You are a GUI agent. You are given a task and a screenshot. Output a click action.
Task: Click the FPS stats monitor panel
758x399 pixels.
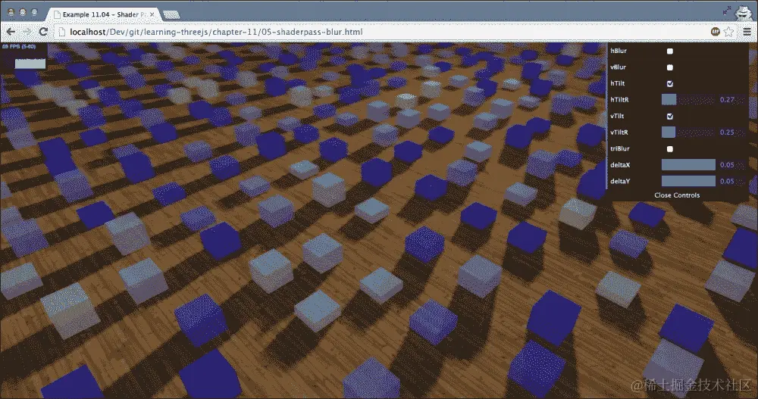23,57
